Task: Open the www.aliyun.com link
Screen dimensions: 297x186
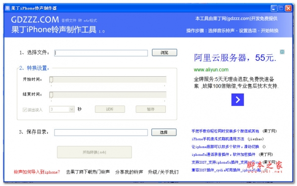Action: coord(211,70)
